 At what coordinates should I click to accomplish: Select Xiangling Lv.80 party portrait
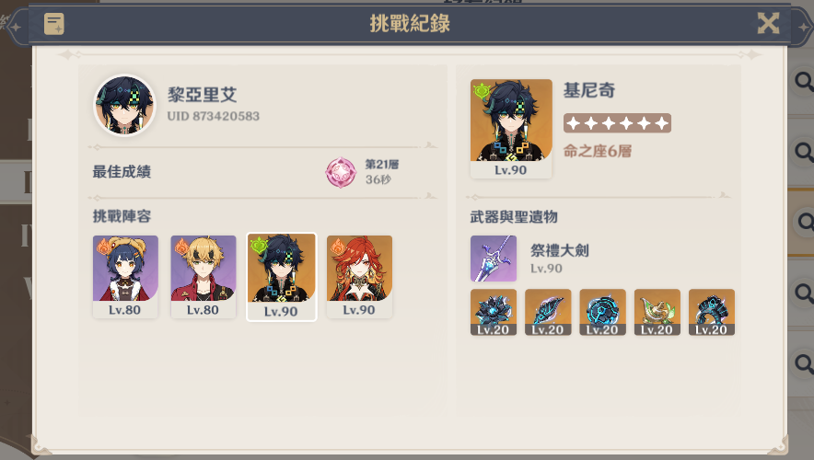125,276
